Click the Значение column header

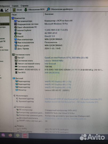click(49, 14)
